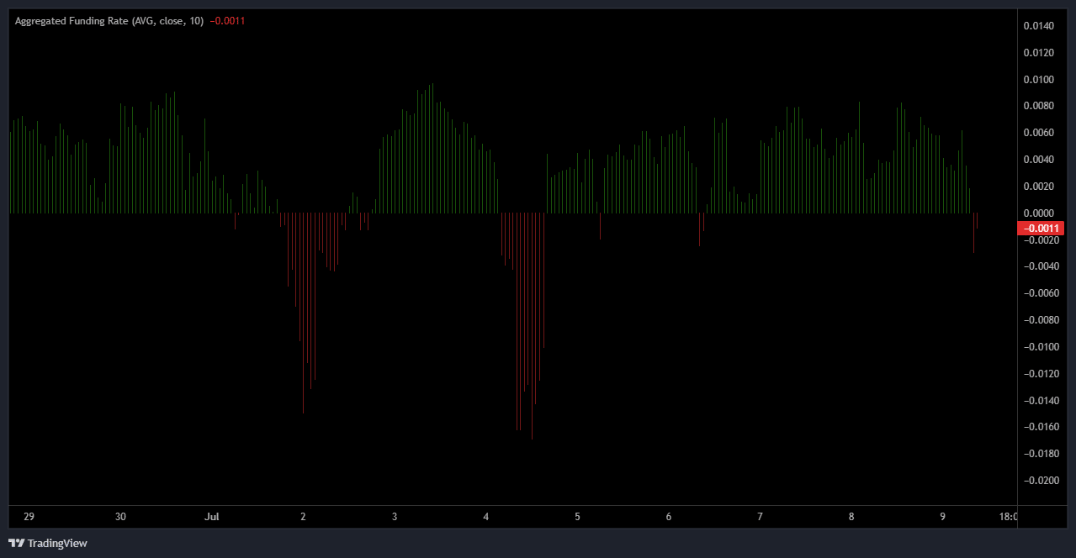Screen dimensions: 1076x558
Task: Select the Aggregated Funding Rate indicator title
Action: 109,21
